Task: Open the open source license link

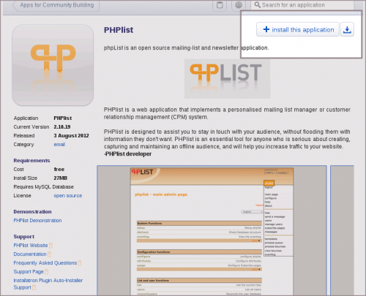Action: pyautogui.click(x=68, y=196)
